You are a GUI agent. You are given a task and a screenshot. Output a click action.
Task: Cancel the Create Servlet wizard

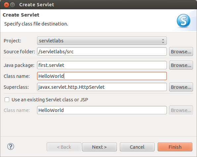(137, 147)
